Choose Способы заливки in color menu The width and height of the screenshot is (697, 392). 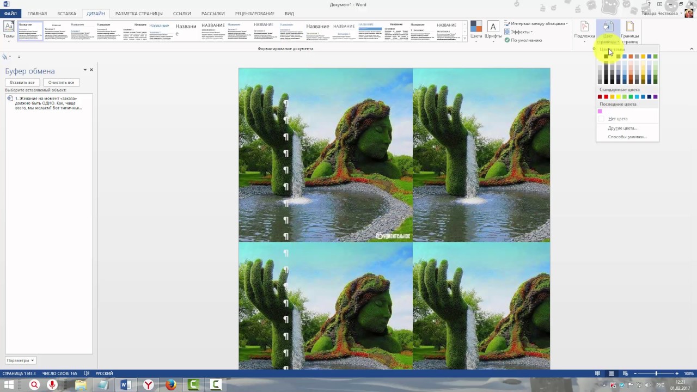pyautogui.click(x=627, y=137)
